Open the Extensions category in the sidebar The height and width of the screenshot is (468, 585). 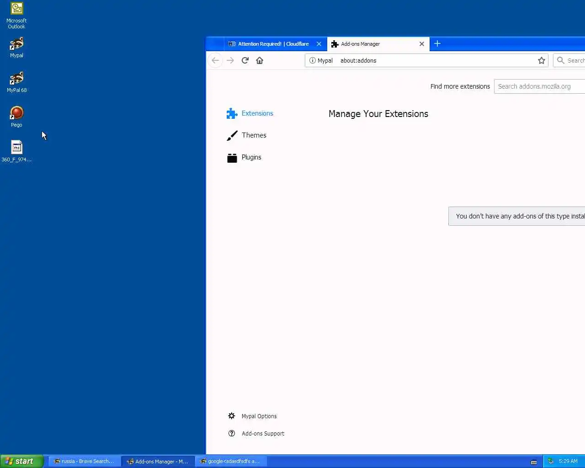pos(250,113)
